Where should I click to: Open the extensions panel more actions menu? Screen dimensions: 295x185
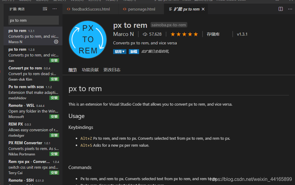55,9
